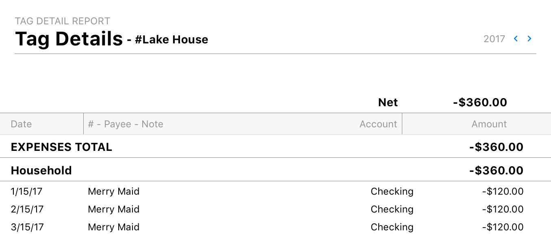Go to next year using right chevron
The height and width of the screenshot is (249, 551).
(529, 39)
